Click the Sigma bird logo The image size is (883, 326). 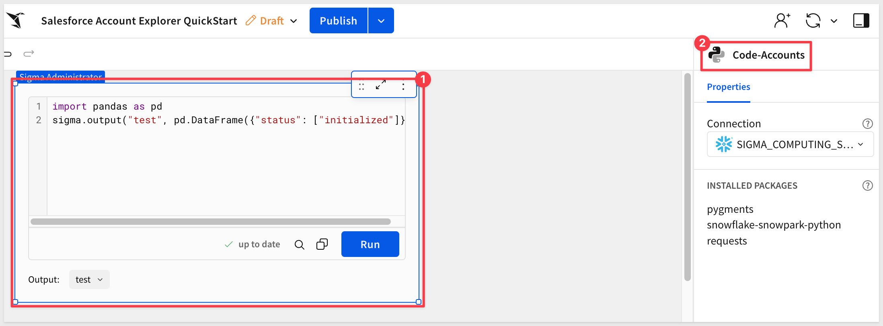[16, 20]
